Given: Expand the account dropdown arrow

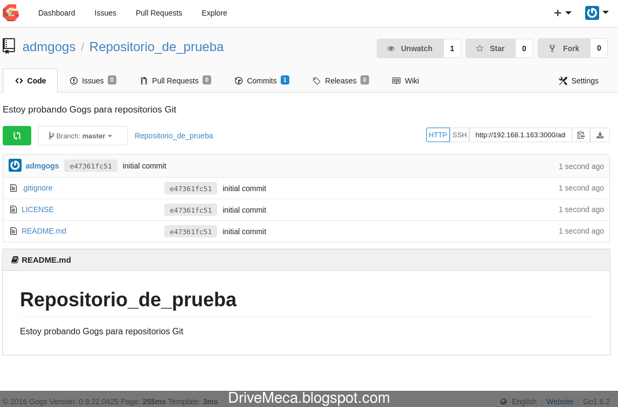Looking at the screenshot, I should [x=606, y=12].
